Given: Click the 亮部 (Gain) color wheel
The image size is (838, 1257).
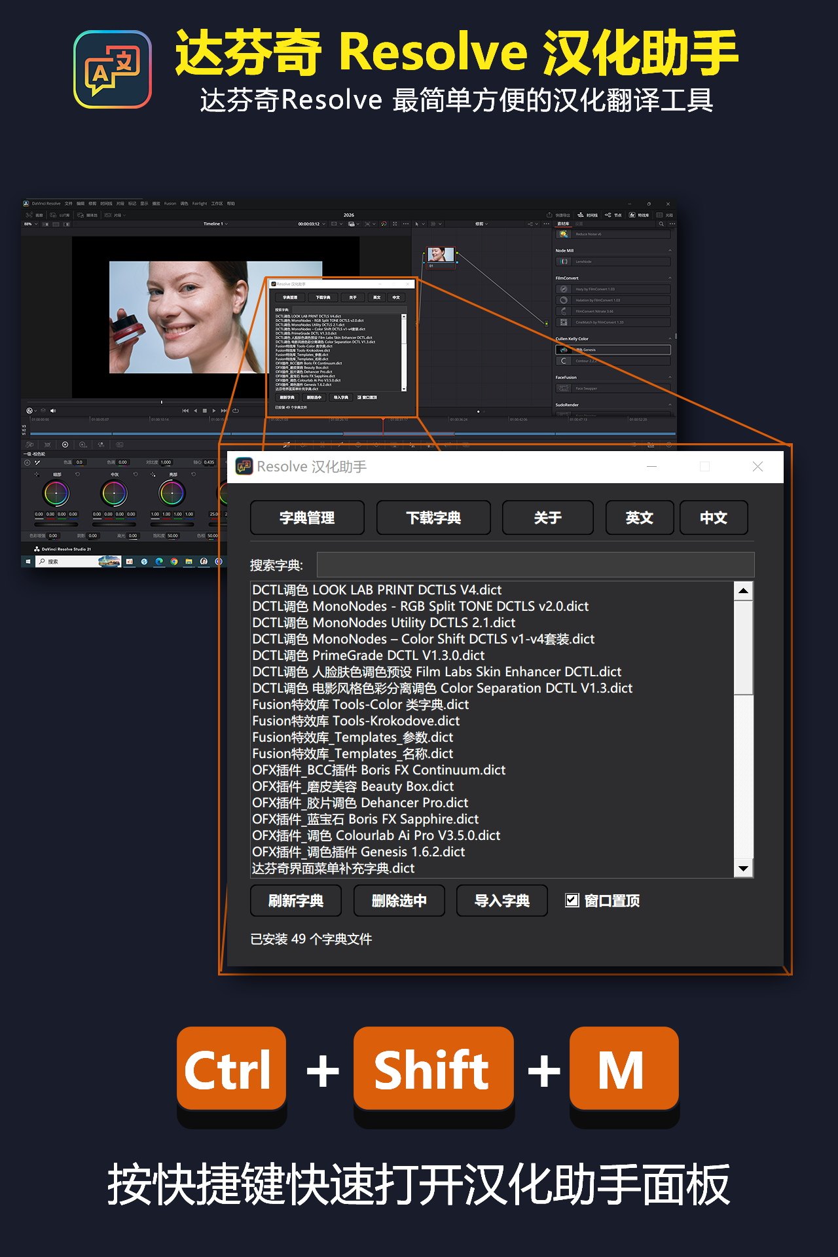Looking at the screenshot, I should pos(172,493).
